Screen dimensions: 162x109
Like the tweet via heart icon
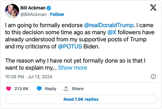pyautogui.click(x=9, y=89)
